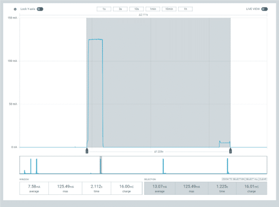279x207 pixels.
Task: Set time window to 1min
Action: (x=153, y=9)
